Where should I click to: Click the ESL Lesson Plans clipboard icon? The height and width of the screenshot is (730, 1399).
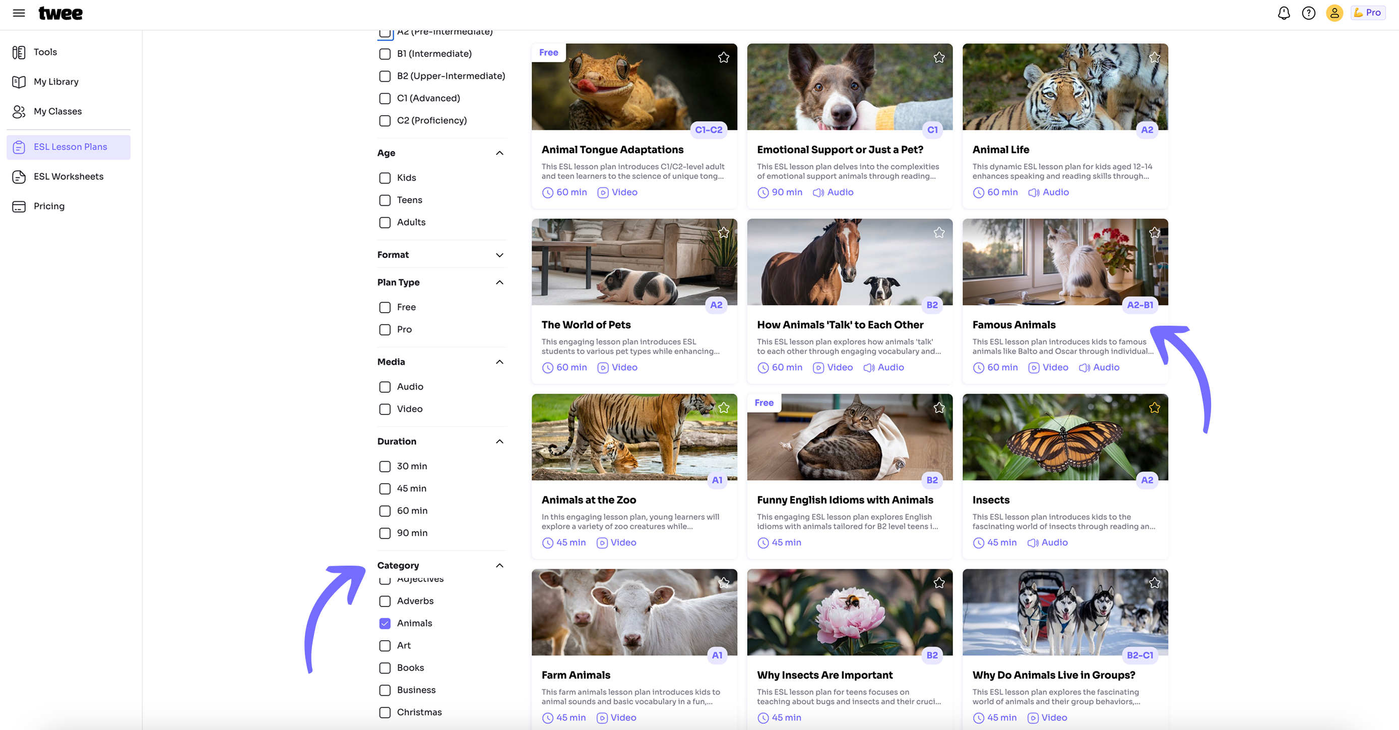[19, 147]
